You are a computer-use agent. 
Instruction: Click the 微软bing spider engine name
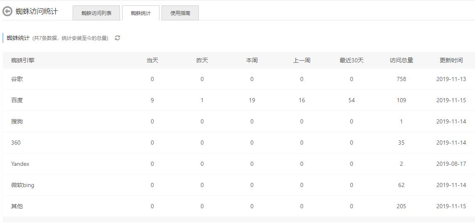(x=23, y=185)
